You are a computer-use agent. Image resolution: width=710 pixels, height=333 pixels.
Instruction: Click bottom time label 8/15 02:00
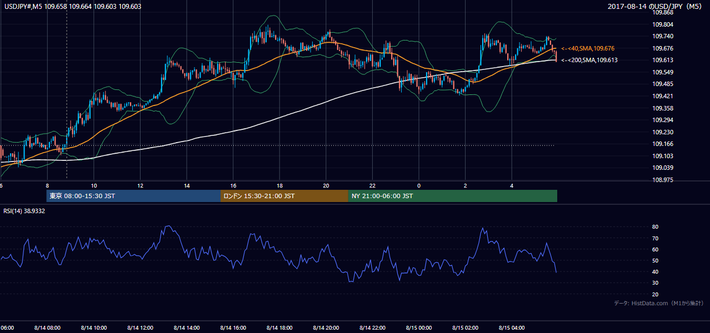coord(466,328)
